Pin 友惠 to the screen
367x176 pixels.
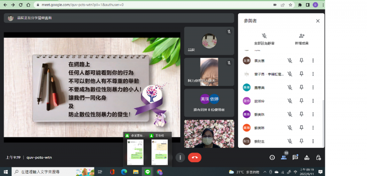click(x=301, y=61)
